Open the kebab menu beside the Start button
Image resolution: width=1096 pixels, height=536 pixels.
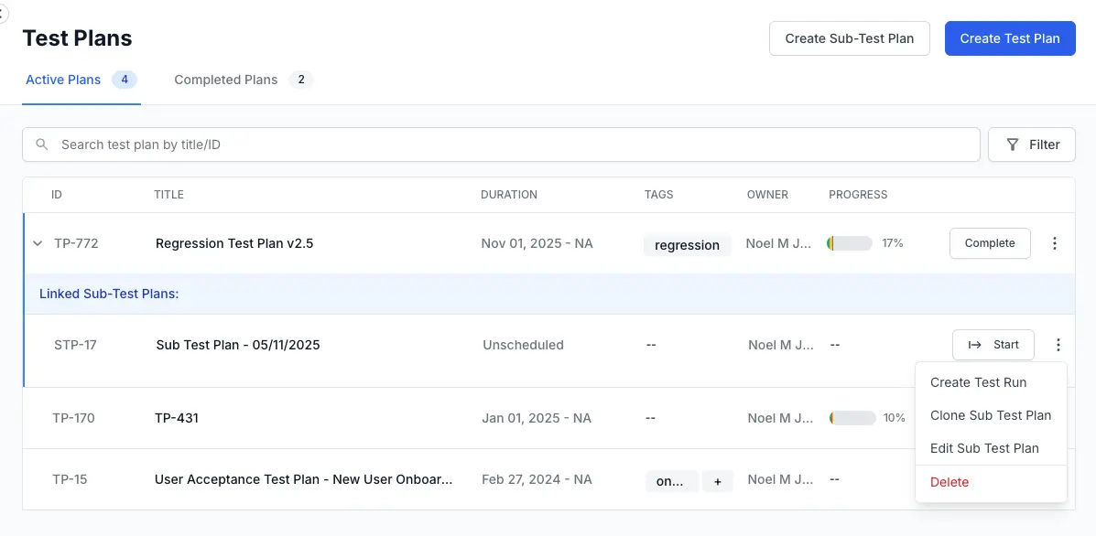click(1058, 345)
